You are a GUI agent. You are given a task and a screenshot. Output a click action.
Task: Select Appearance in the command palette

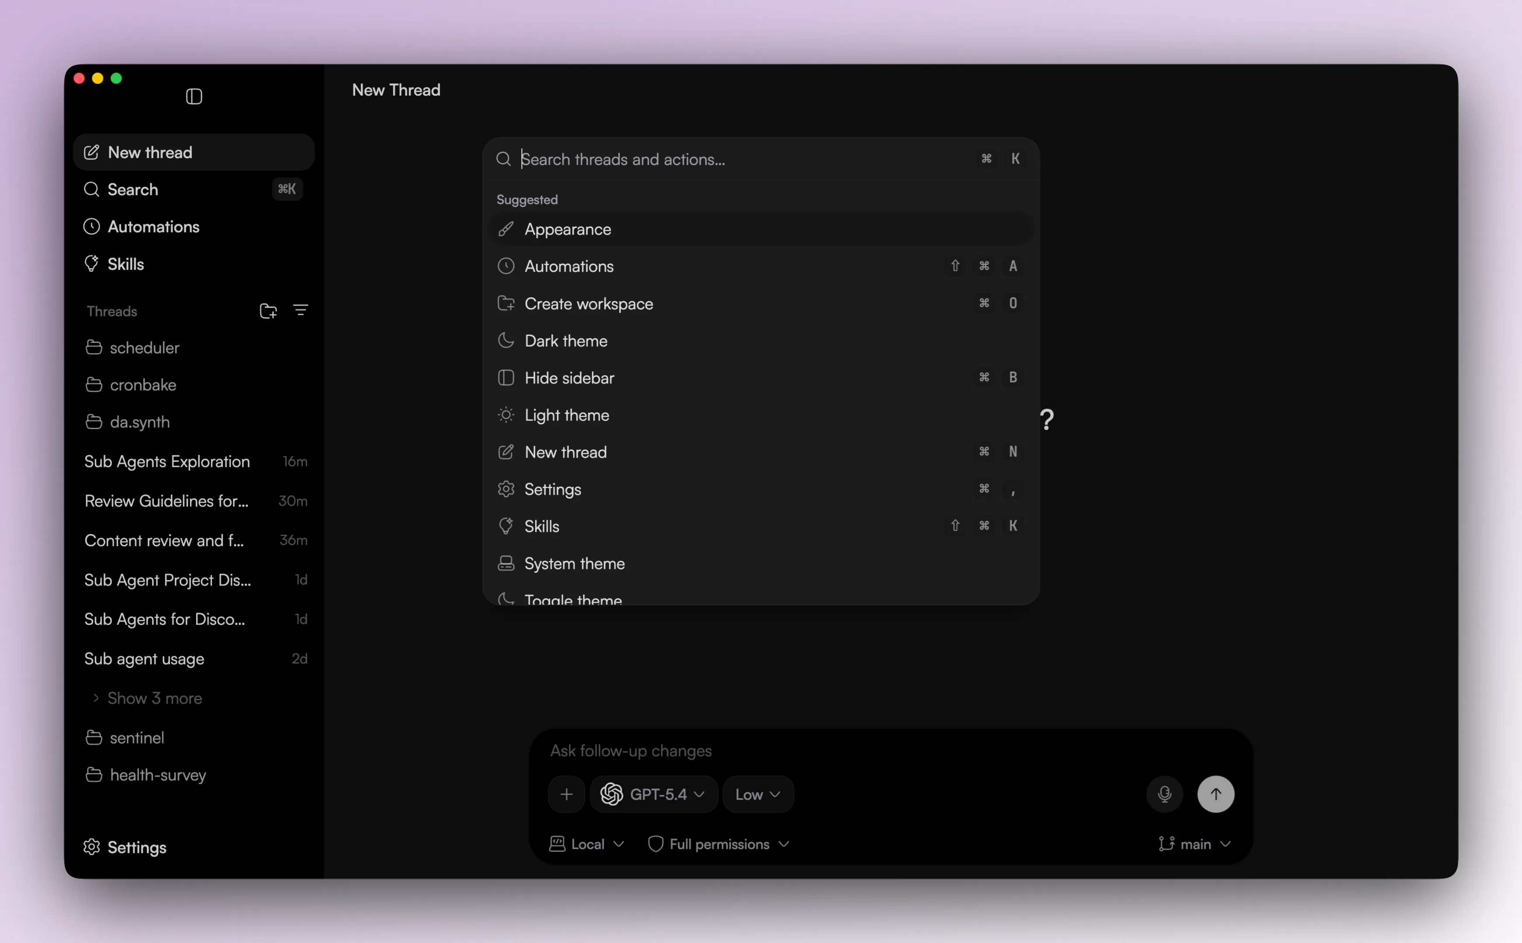click(567, 230)
